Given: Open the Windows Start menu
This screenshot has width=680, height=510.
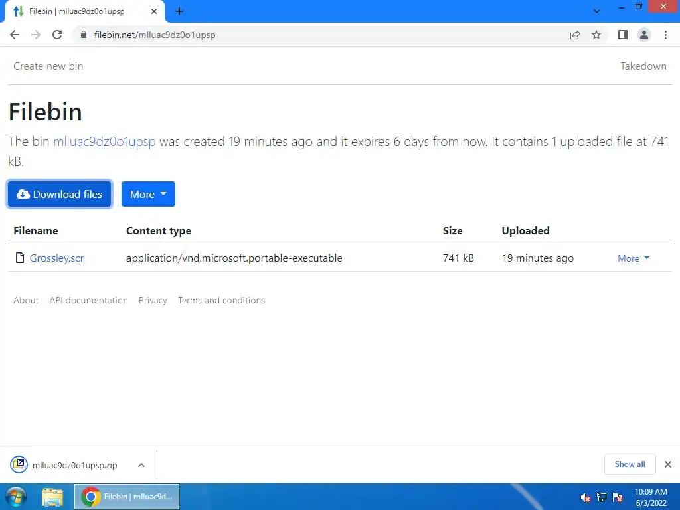Looking at the screenshot, I should point(16,497).
